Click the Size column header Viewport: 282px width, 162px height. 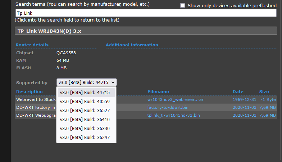264,92
